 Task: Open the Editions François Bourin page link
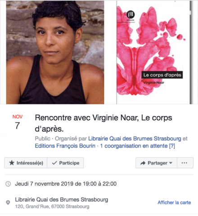click(x=65, y=146)
